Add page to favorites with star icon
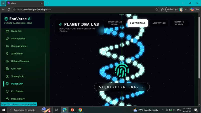 point(157,9)
